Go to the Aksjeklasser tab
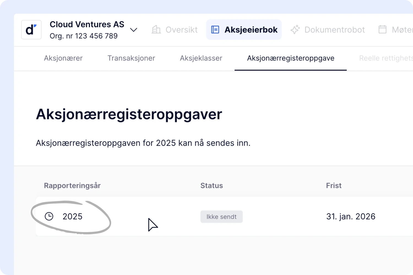Screen dimensions: 413x275 (201, 58)
